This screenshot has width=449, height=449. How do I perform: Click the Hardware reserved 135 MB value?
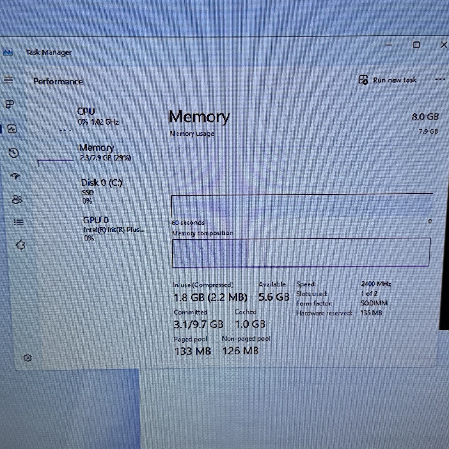pyautogui.click(x=371, y=313)
